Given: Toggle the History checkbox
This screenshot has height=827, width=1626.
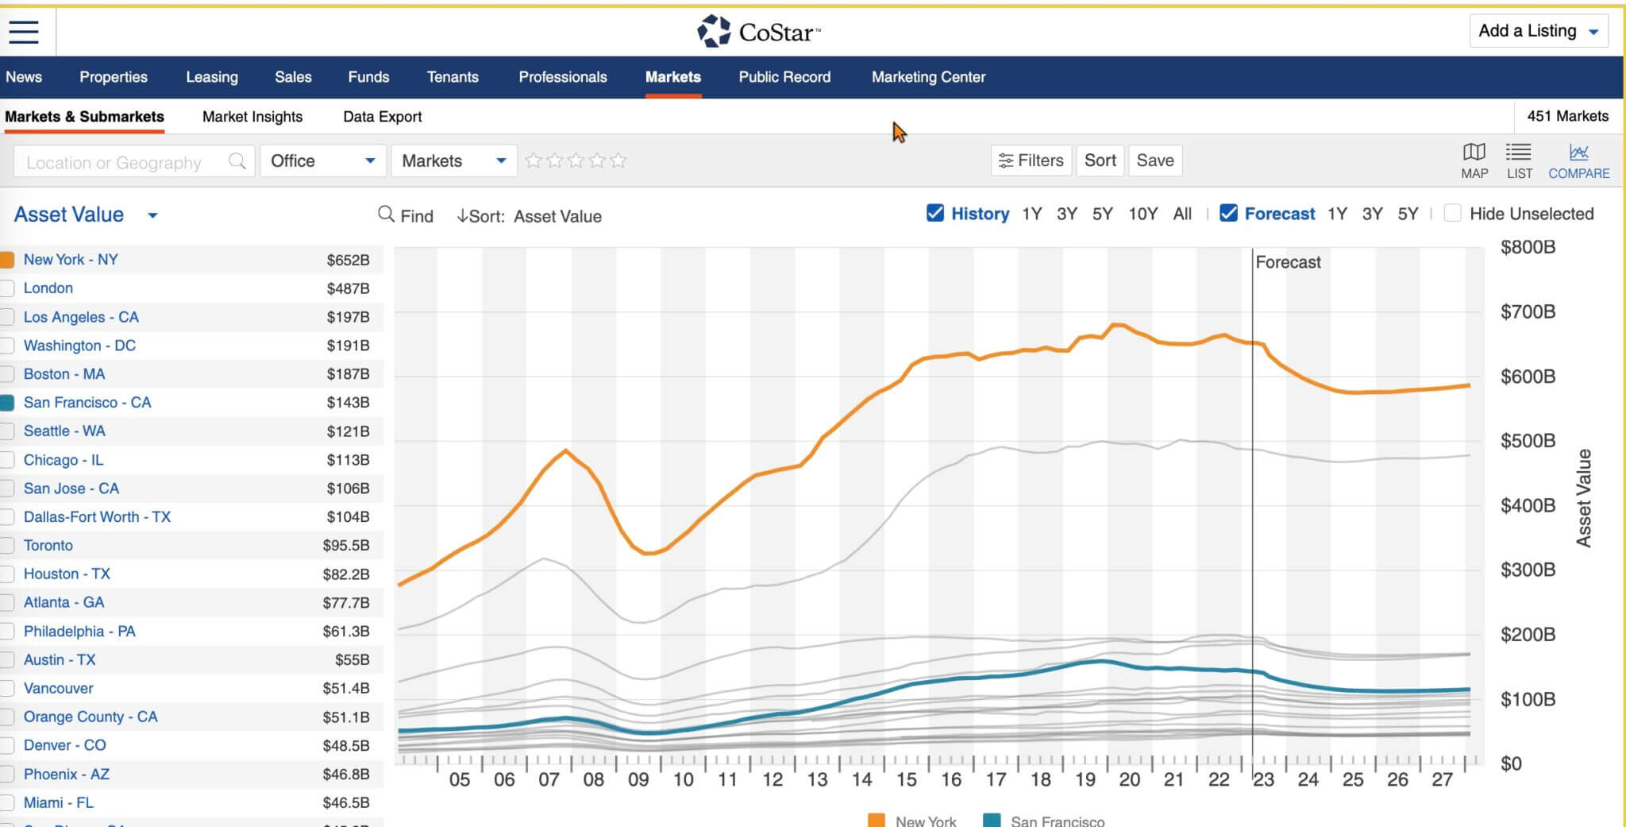Looking at the screenshot, I should [x=935, y=213].
